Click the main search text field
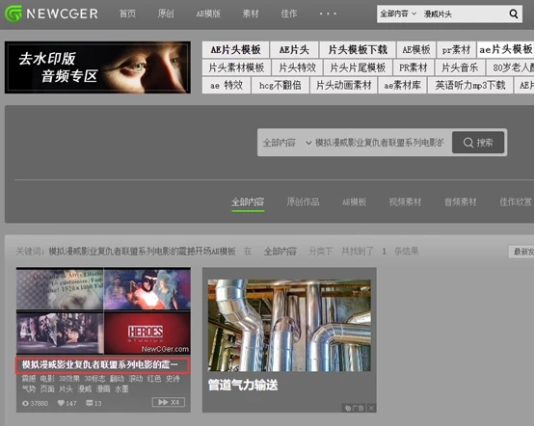The image size is (535, 427). tap(380, 143)
